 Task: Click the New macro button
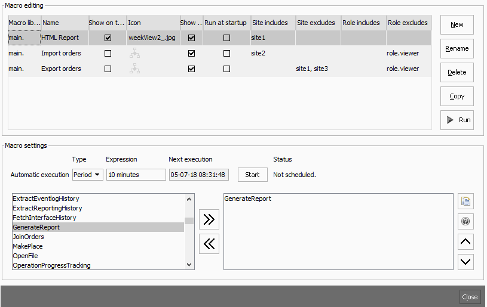pyautogui.click(x=457, y=24)
